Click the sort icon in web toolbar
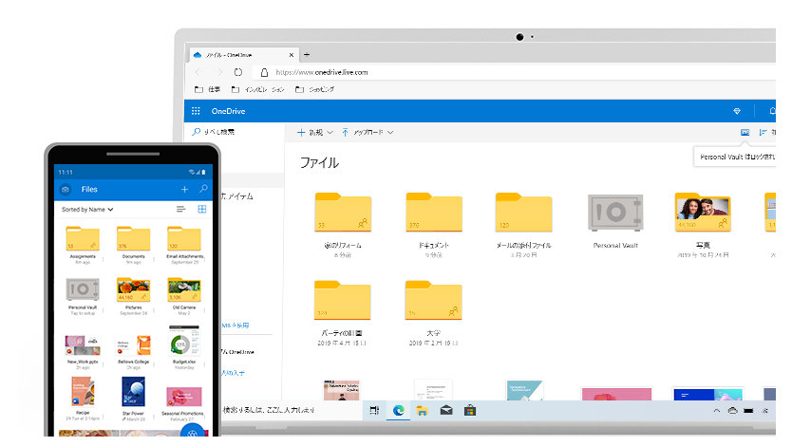 point(763,132)
